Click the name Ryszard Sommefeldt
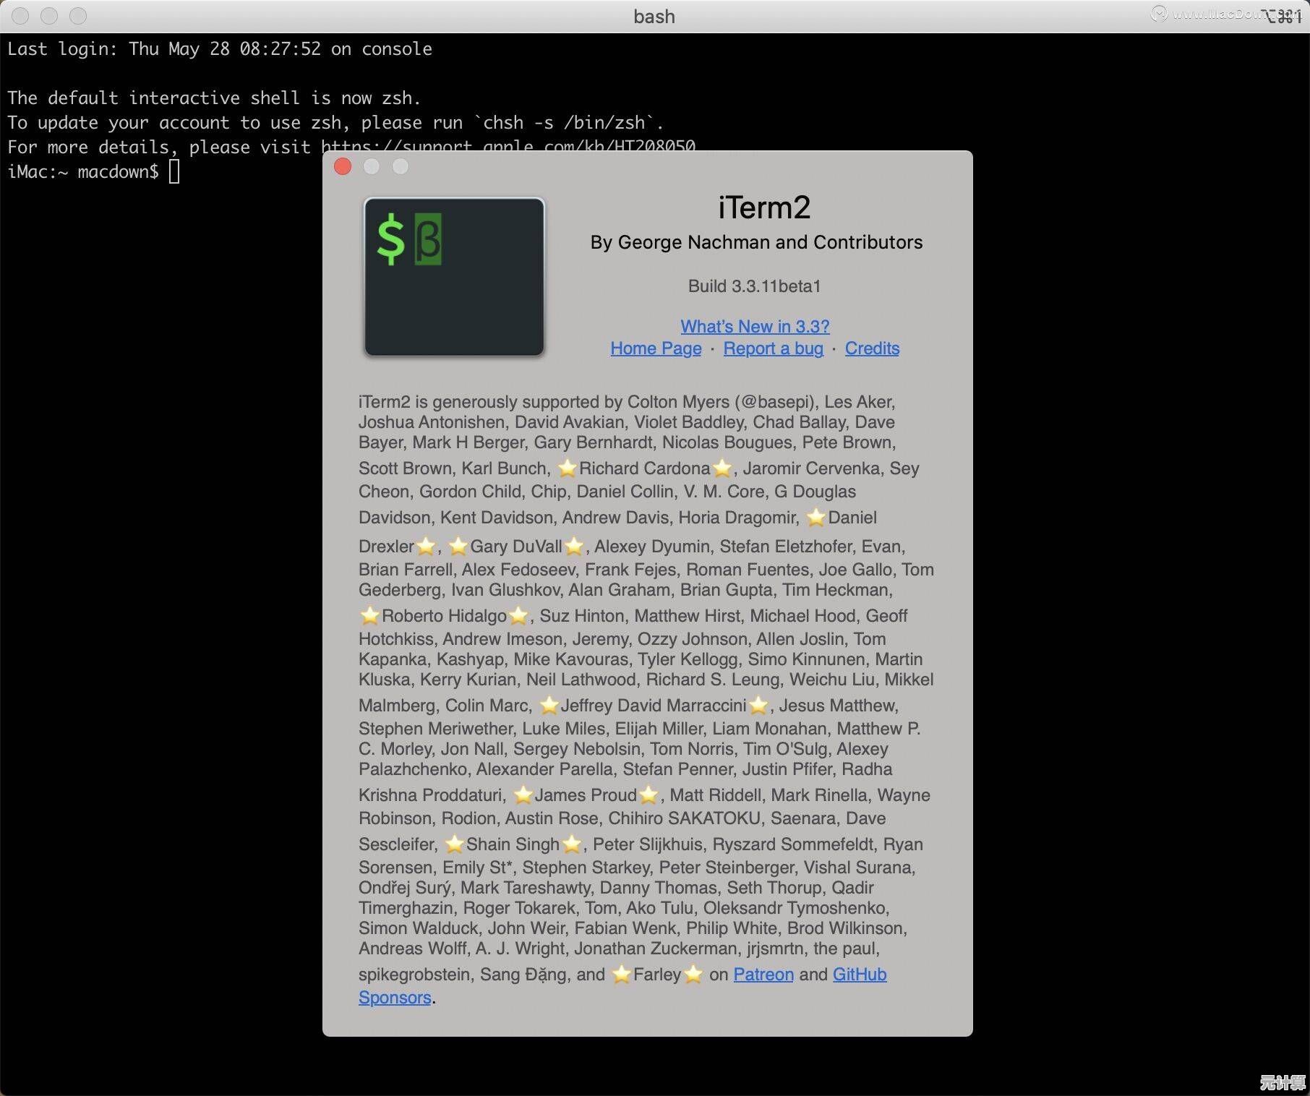The height and width of the screenshot is (1096, 1310). [793, 844]
